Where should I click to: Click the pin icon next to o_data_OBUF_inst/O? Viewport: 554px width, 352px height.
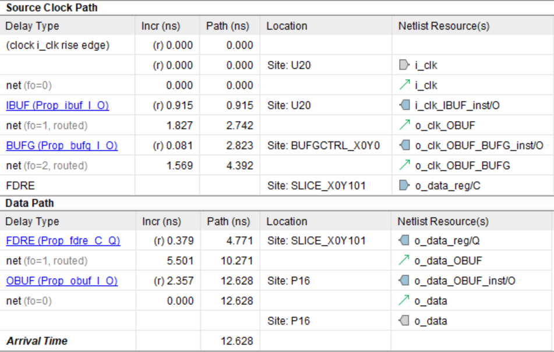404,281
